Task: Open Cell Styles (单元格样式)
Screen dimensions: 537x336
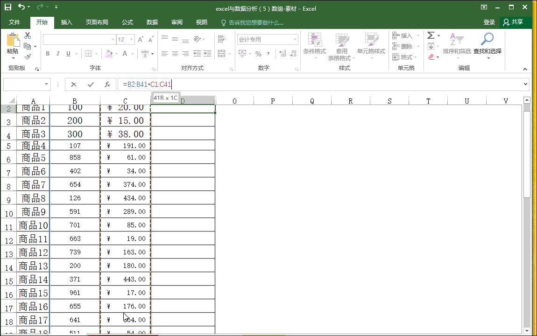Action: click(x=371, y=46)
